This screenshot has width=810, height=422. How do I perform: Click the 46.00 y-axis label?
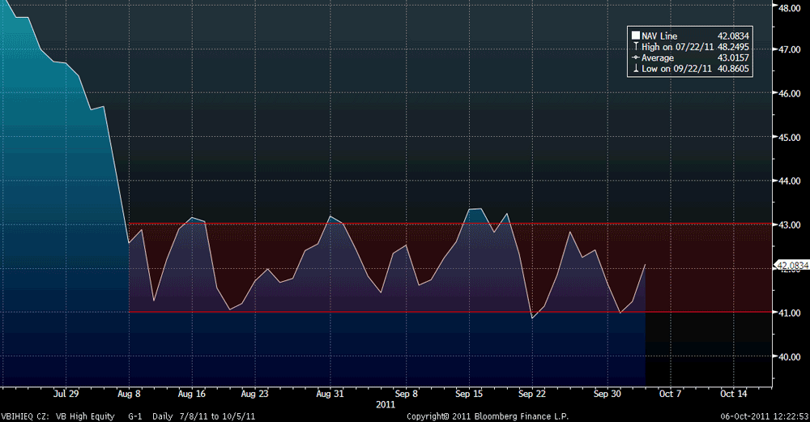pos(790,93)
